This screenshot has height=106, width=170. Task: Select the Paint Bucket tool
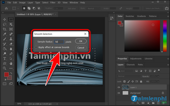5,49
